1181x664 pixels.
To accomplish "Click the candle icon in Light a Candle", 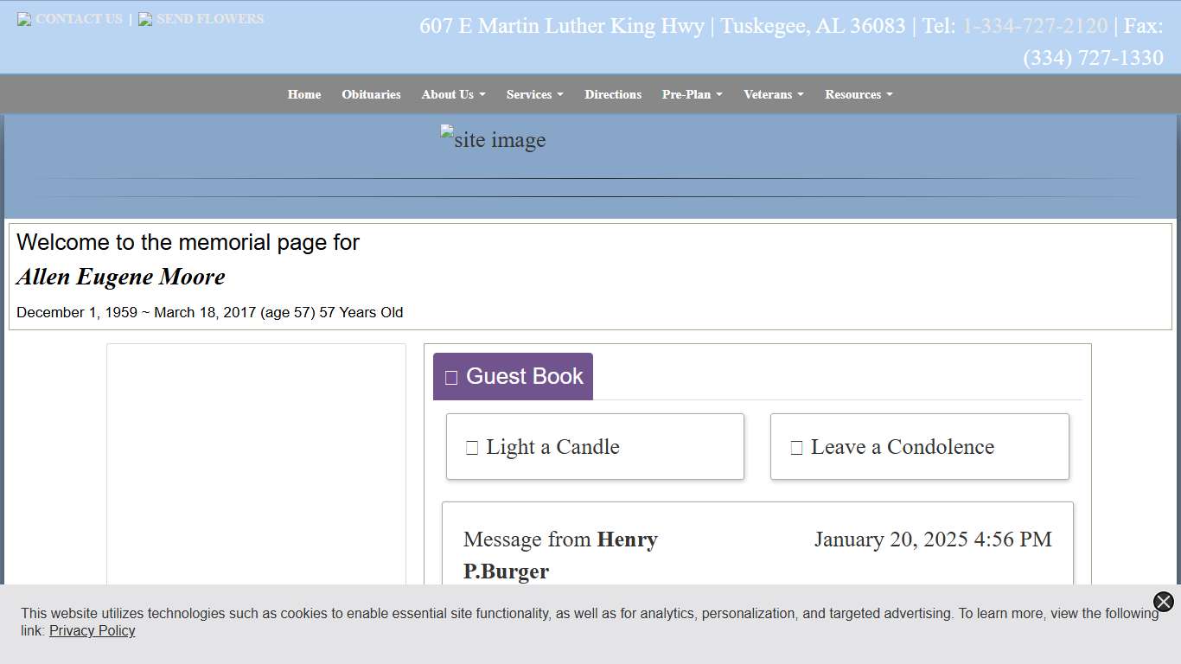I will [472, 446].
